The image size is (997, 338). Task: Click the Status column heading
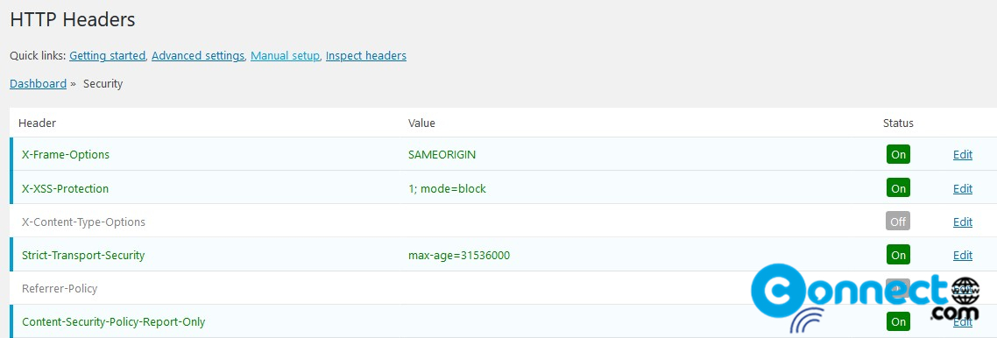point(898,123)
